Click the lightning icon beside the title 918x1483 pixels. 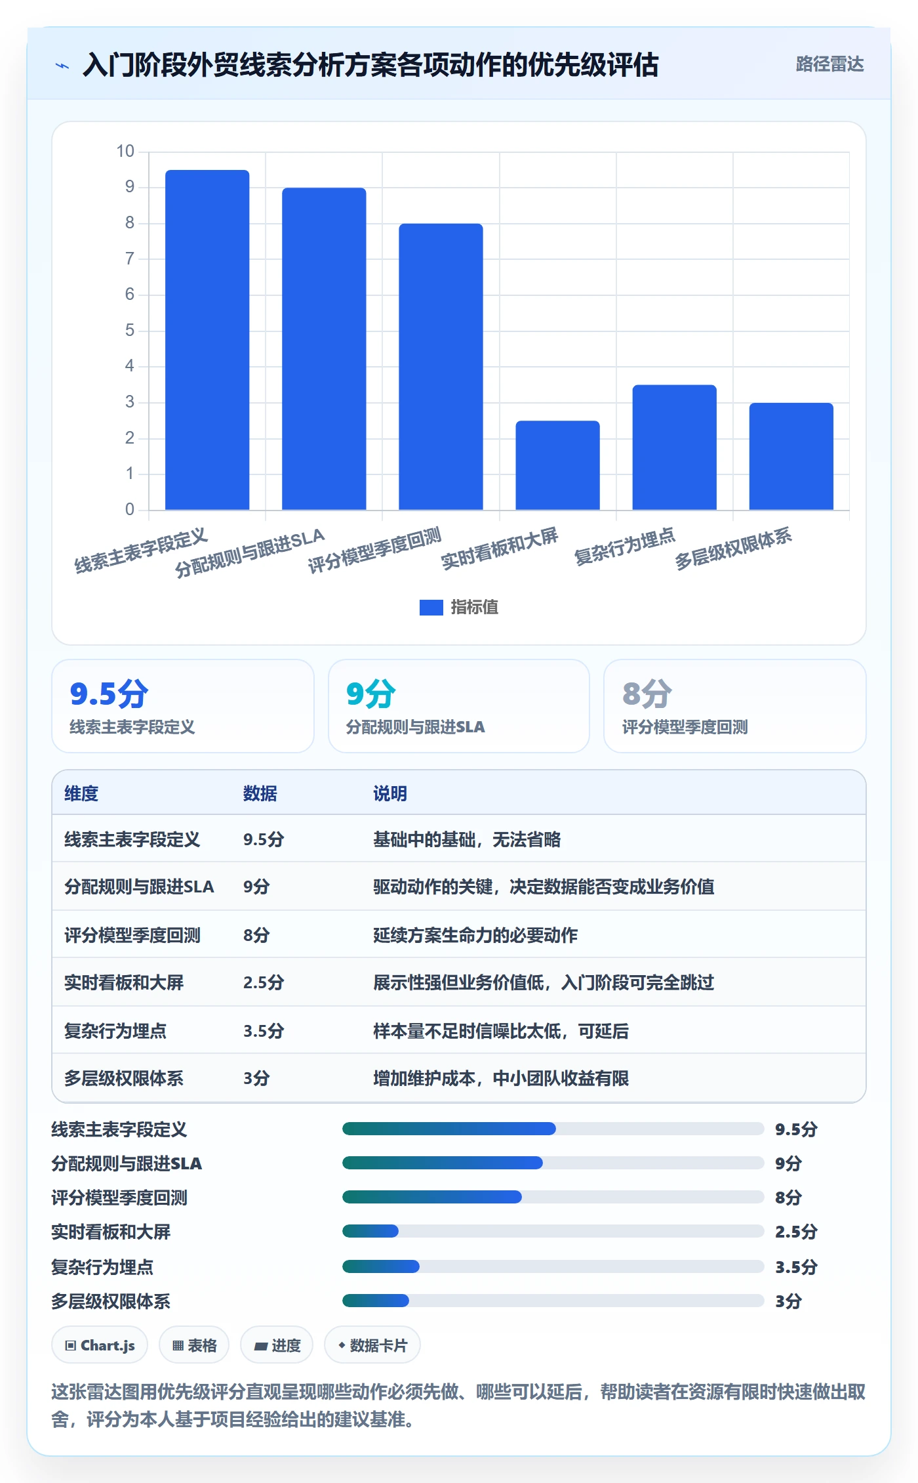coord(62,65)
